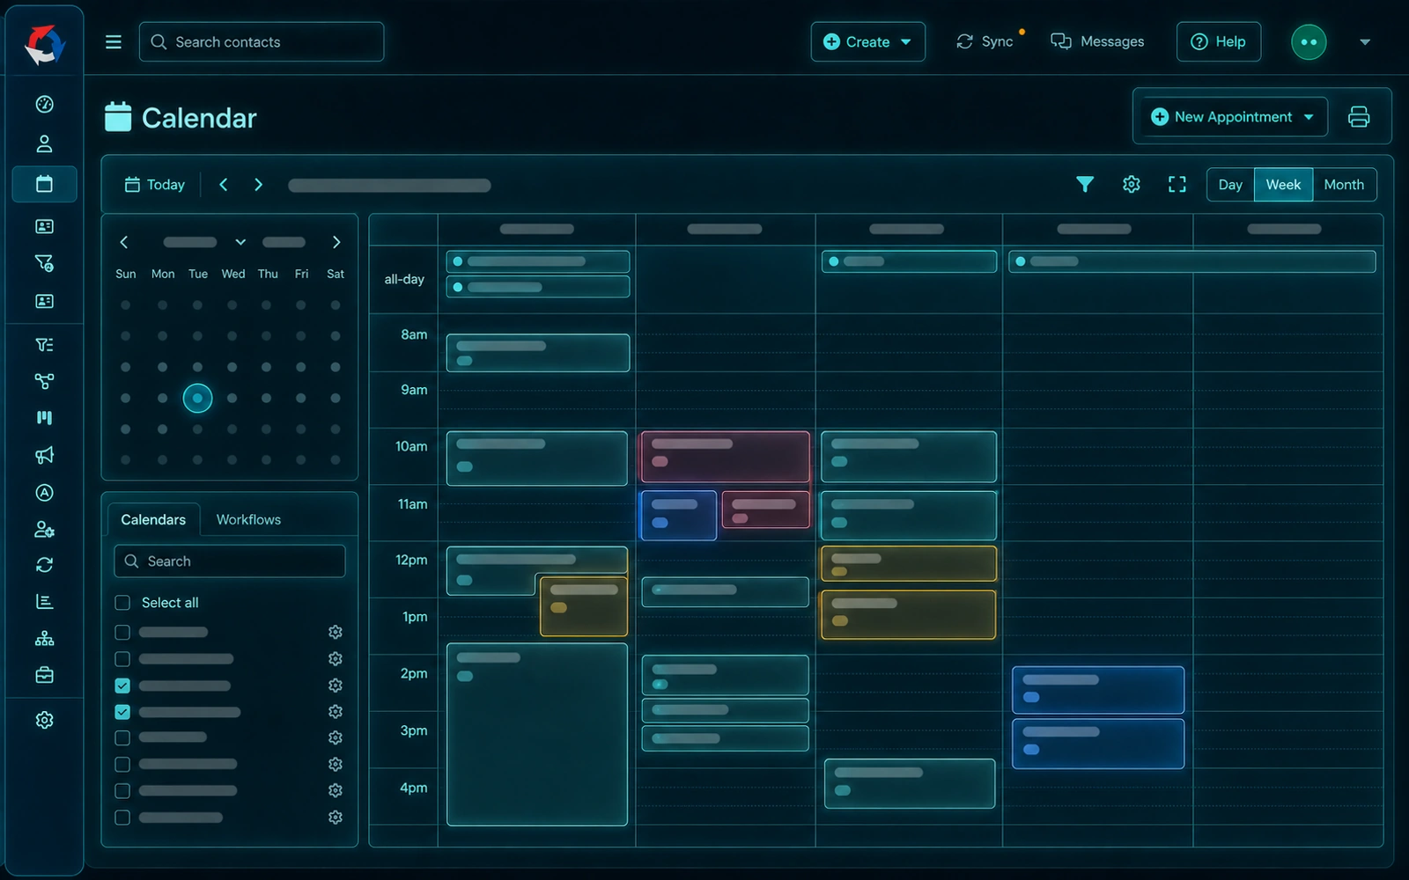1409x880 pixels.
Task: Switch to Month view
Action: point(1344,185)
